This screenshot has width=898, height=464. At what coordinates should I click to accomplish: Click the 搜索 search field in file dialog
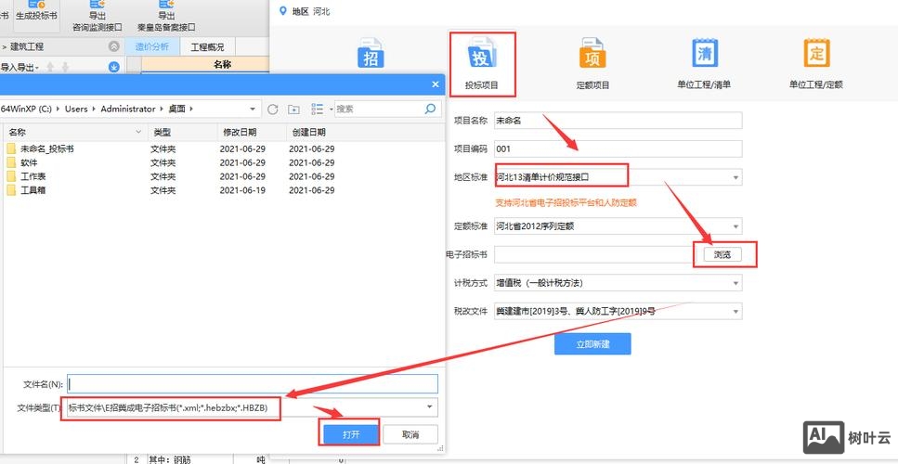point(378,109)
